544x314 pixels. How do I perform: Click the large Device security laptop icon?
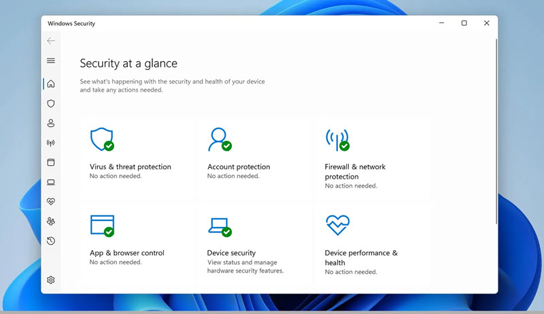[x=220, y=227]
